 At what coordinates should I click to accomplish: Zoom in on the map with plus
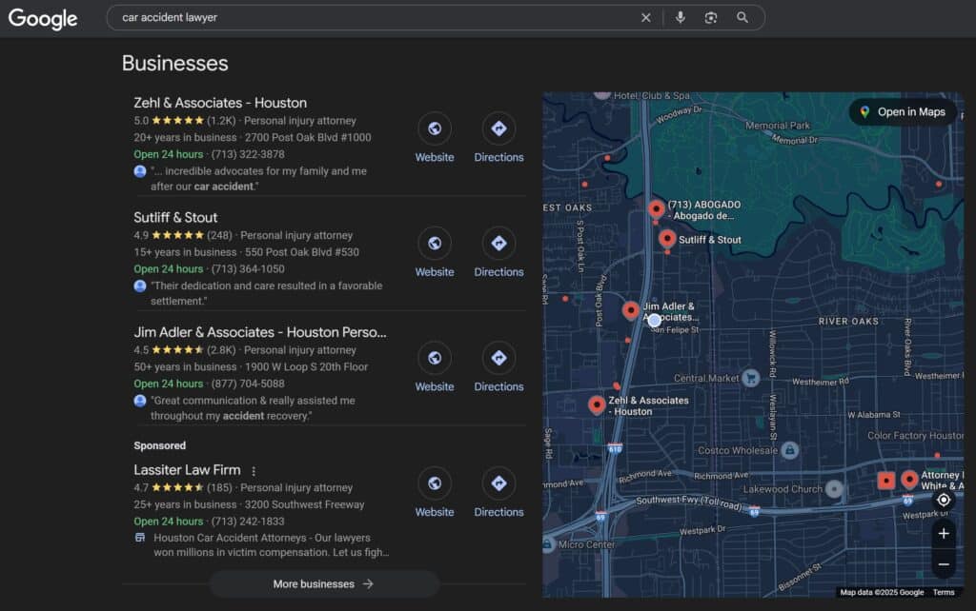pos(944,533)
